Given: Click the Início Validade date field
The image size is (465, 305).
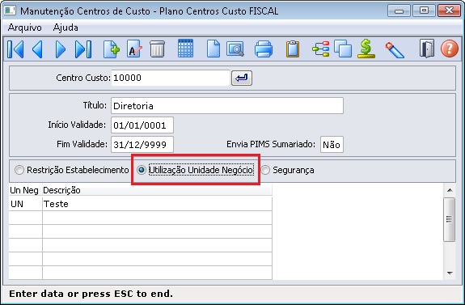Looking at the screenshot, I should click(x=142, y=125).
